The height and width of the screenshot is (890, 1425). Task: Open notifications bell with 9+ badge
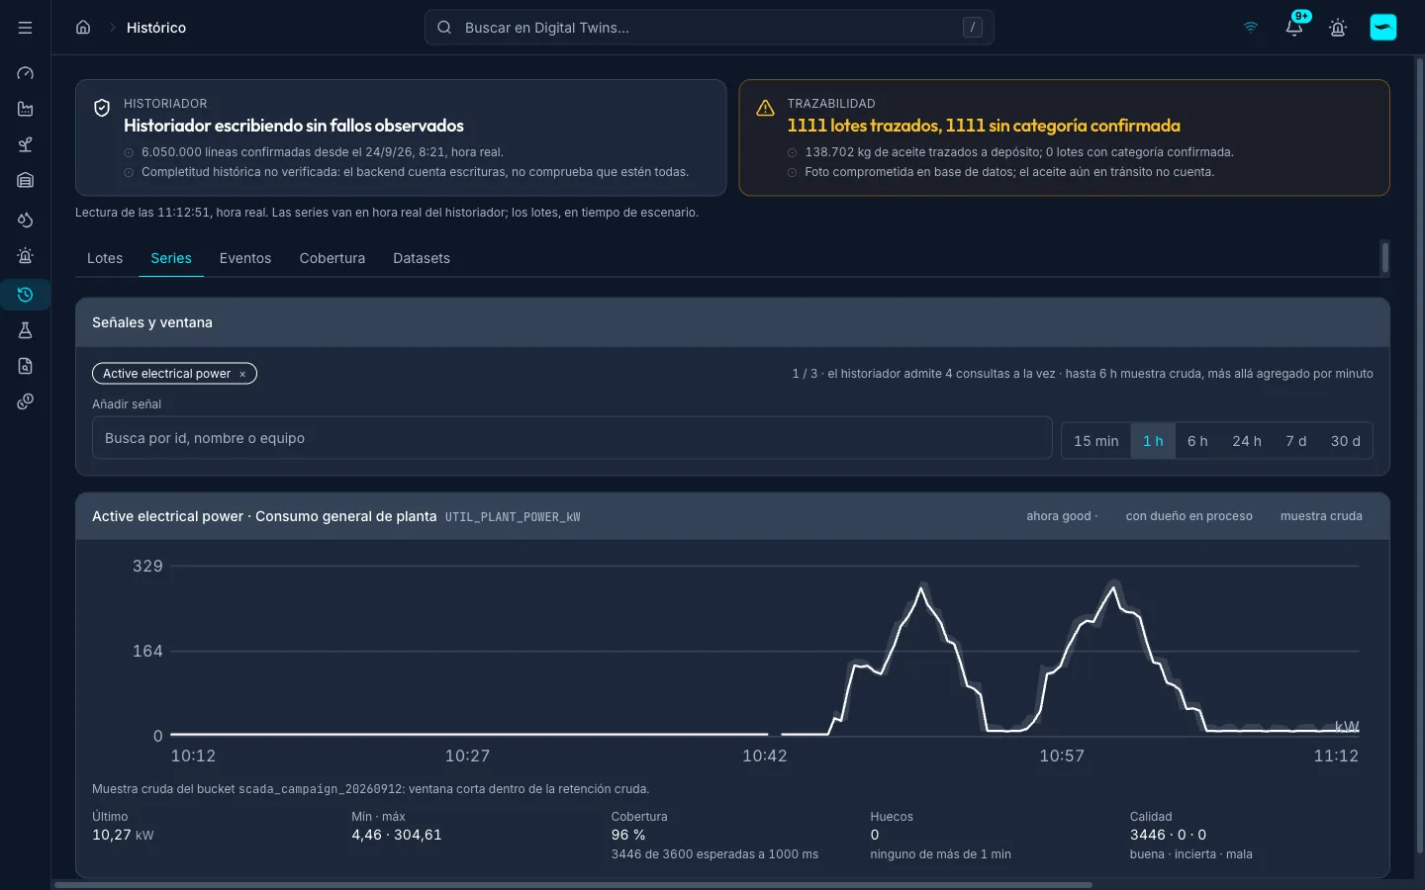pos(1294,28)
